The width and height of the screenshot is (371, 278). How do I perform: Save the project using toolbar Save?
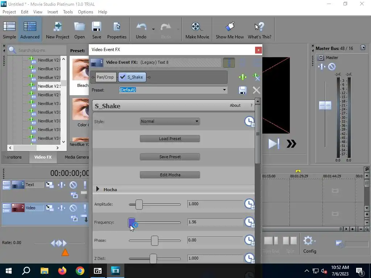click(96, 30)
